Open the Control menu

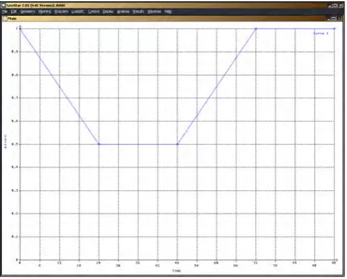point(94,11)
